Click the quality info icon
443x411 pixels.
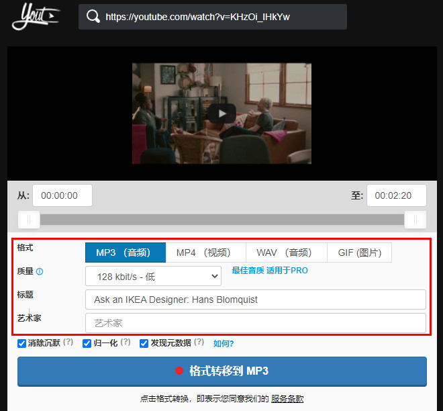pyautogui.click(x=40, y=271)
